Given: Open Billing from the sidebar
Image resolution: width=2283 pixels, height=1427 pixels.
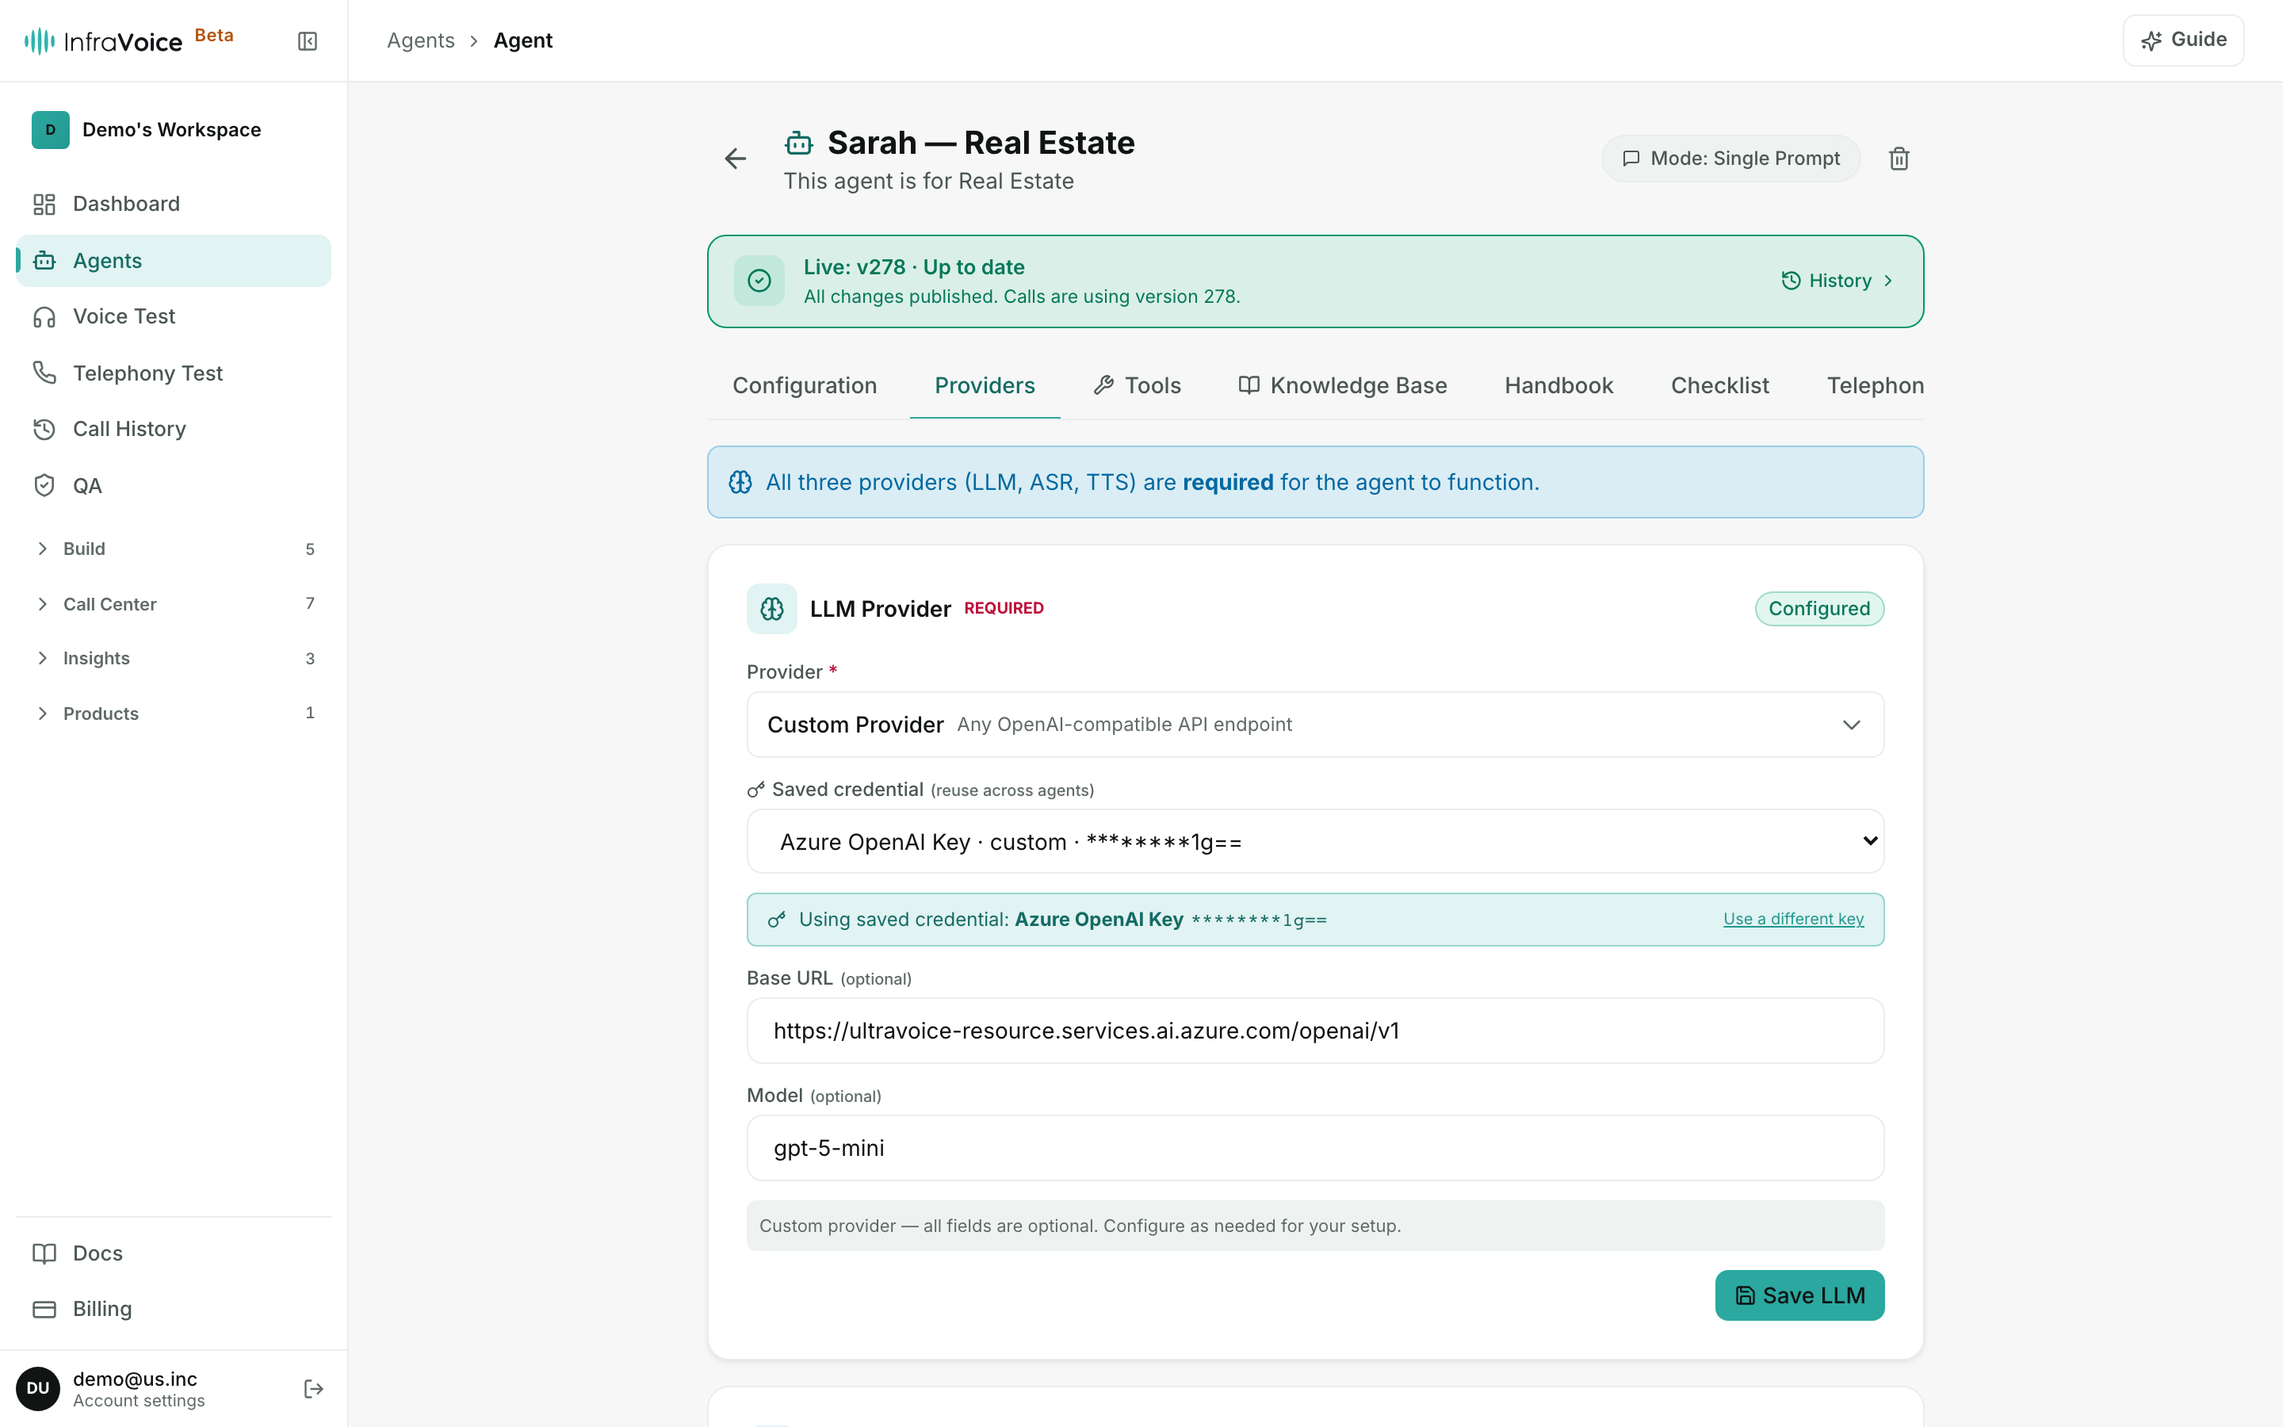Looking at the screenshot, I should click(x=174, y=1308).
